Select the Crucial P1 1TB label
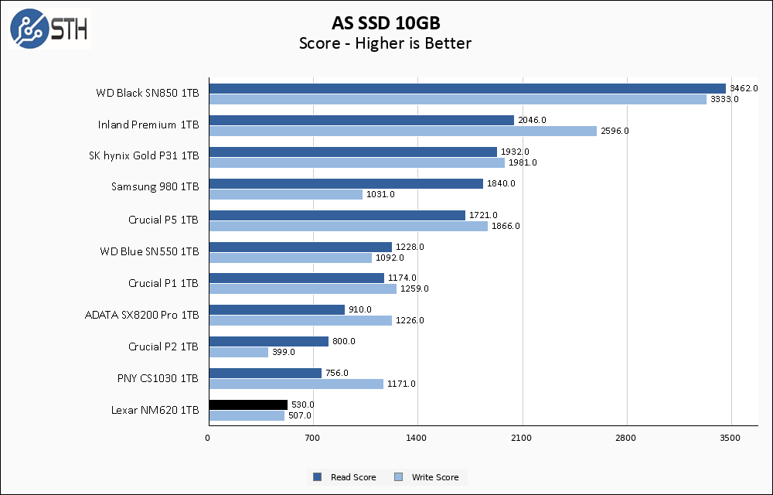The width and height of the screenshot is (773, 495). click(x=163, y=283)
